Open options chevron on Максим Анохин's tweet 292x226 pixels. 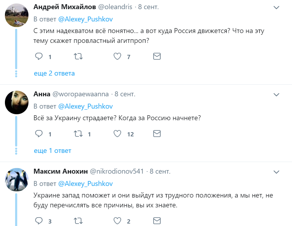click(x=276, y=172)
